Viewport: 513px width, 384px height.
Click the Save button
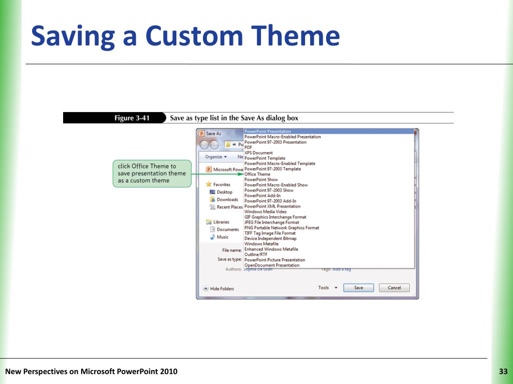[x=359, y=287]
